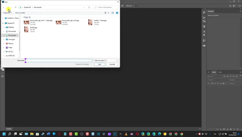Image resolution: width=242 pixels, height=137 pixels.
Task: Open the Creative Cloud Libraries panel icon
Action: (x=204, y=46)
